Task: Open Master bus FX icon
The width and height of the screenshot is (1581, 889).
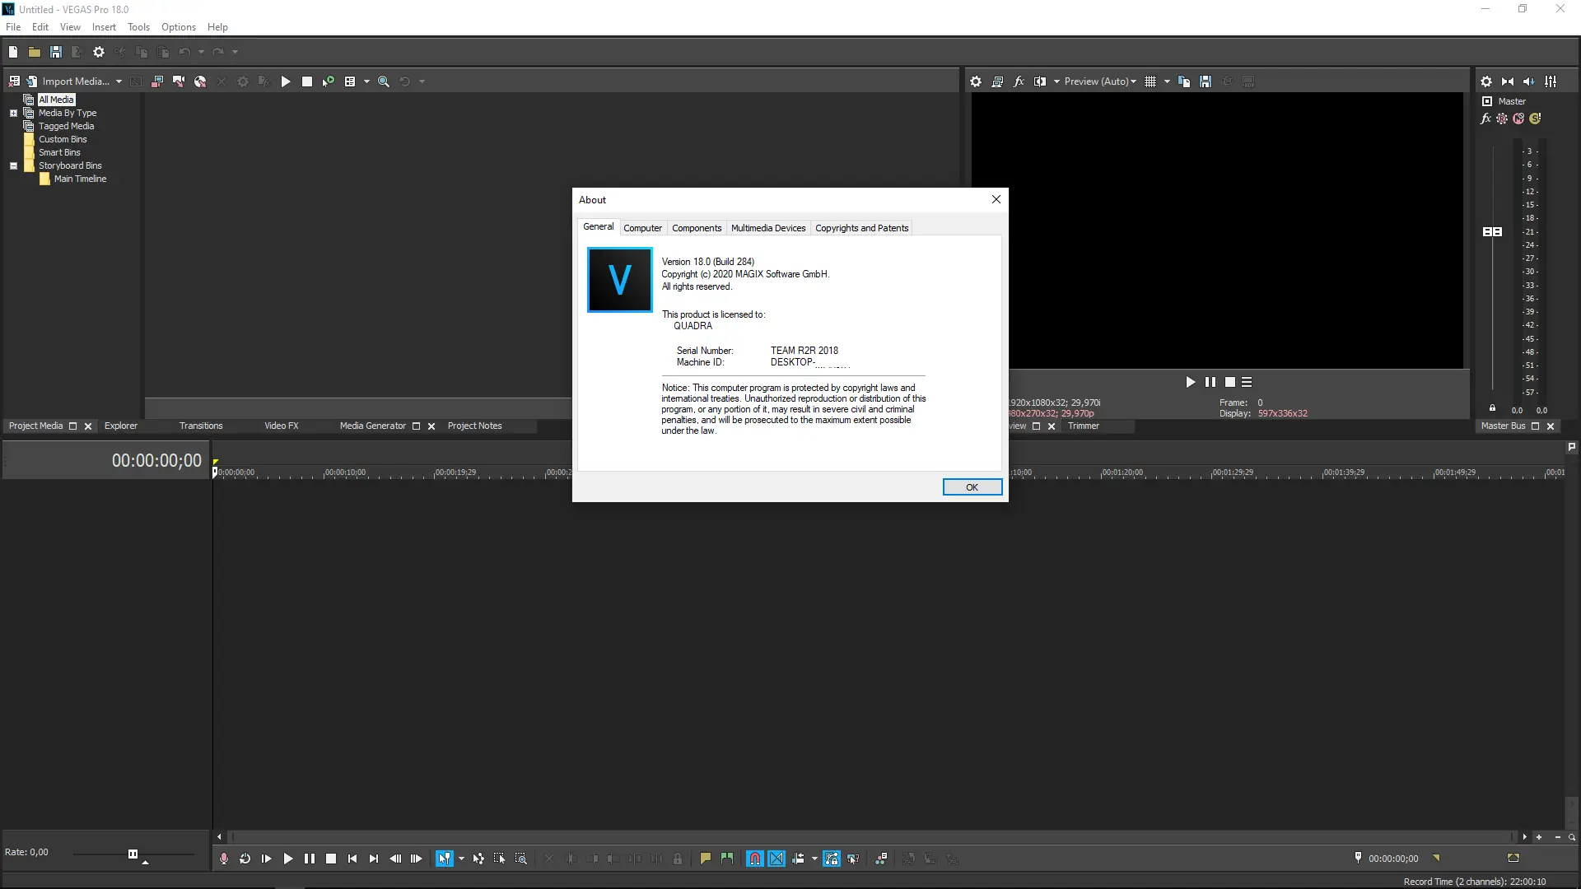Action: click(1485, 119)
